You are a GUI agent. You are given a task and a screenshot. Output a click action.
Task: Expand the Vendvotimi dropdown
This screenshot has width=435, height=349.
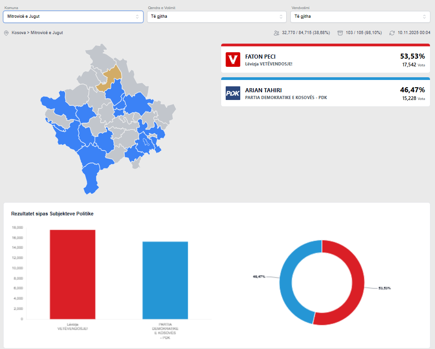(360, 17)
